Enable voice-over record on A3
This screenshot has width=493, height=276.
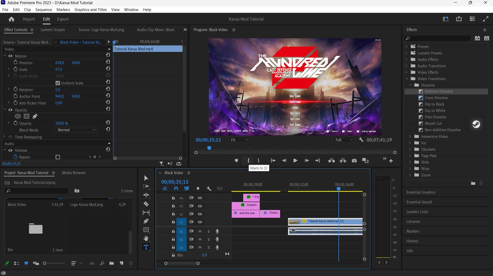pyautogui.click(x=217, y=247)
